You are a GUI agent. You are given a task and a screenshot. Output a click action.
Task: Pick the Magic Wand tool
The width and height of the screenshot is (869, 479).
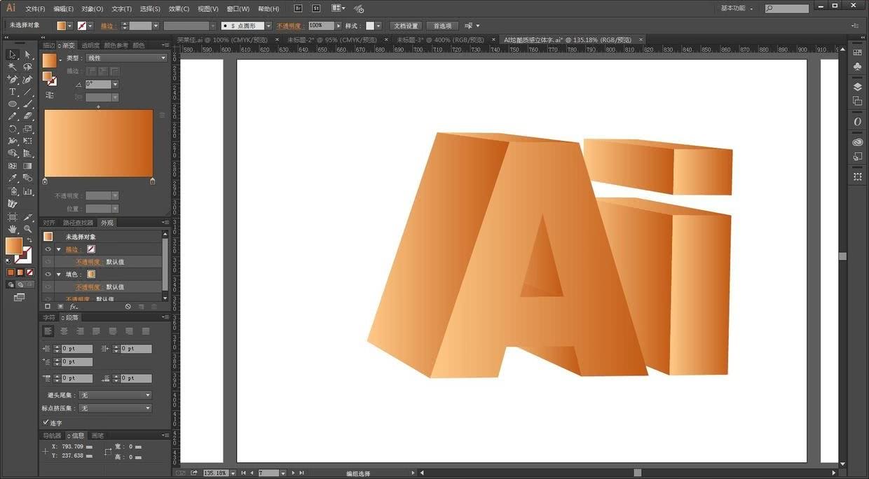(13, 67)
